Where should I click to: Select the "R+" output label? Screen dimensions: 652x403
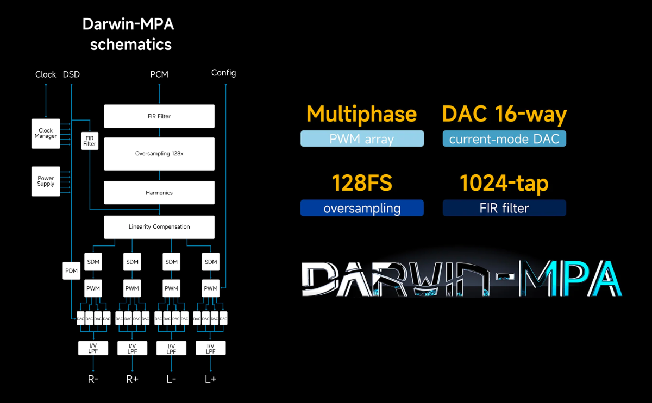click(132, 379)
